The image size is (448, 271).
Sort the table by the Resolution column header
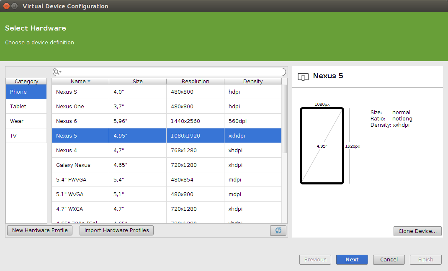tap(196, 81)
